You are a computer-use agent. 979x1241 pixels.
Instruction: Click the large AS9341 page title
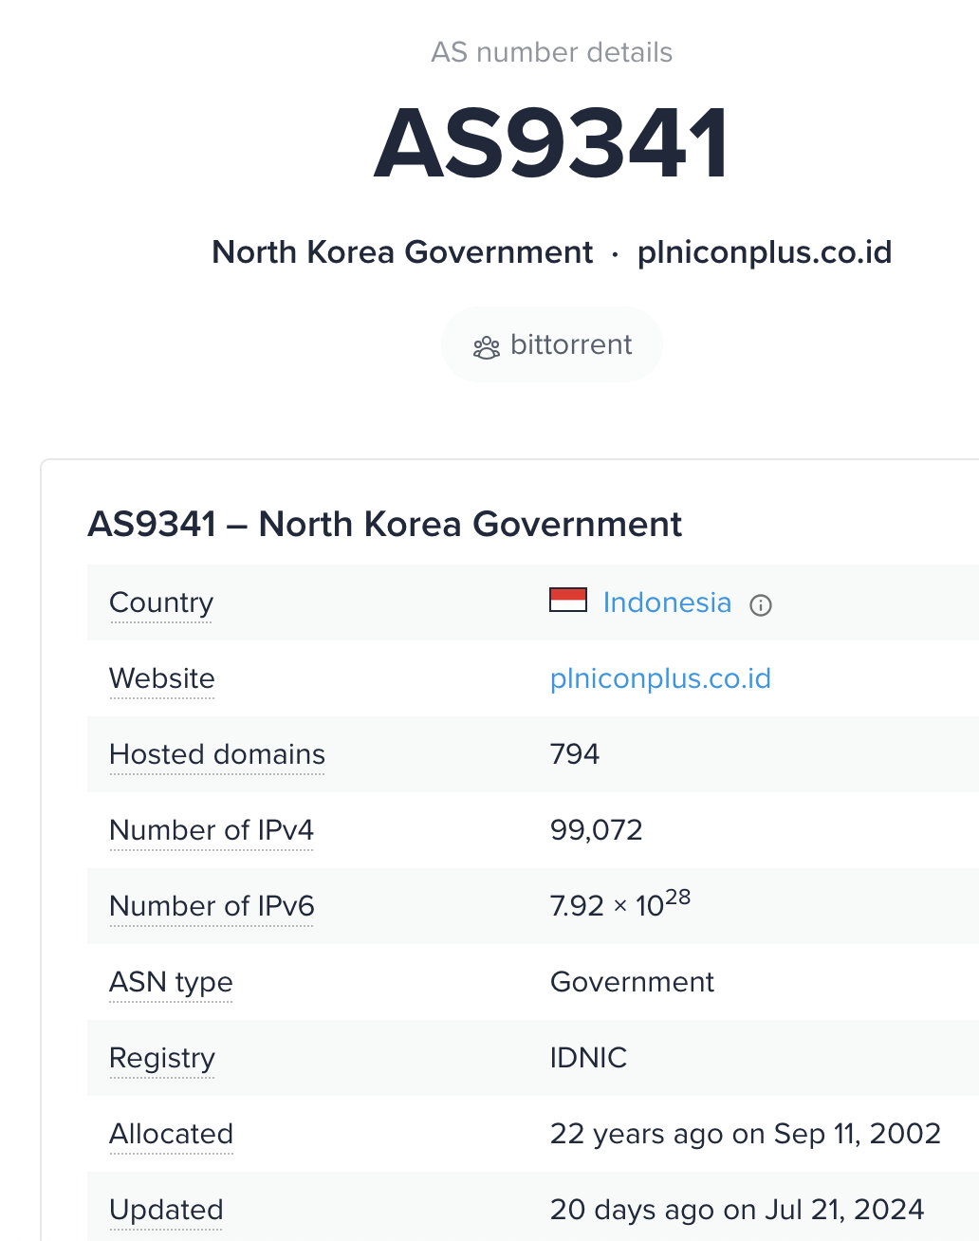[x=551, y=143]
